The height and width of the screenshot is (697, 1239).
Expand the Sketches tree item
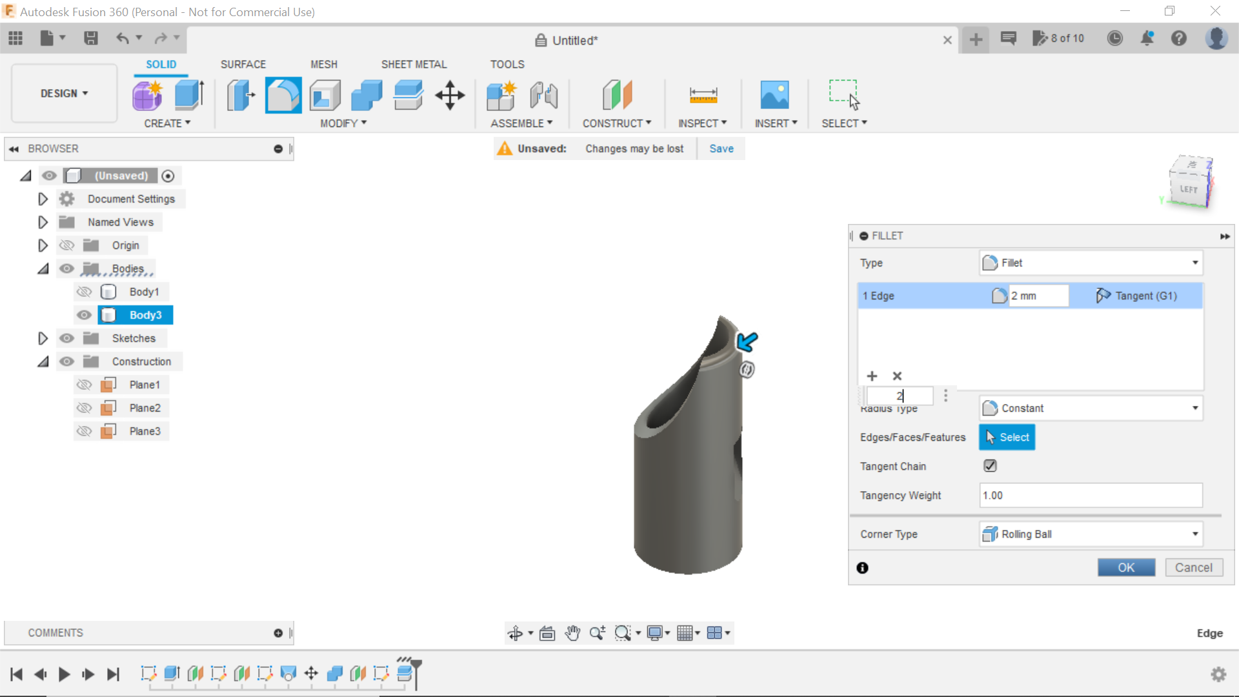click(43, 338)
